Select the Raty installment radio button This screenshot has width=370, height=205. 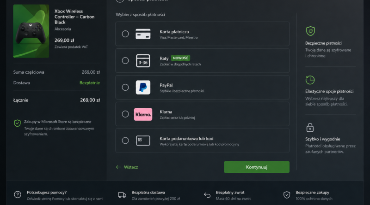point(125,61)
